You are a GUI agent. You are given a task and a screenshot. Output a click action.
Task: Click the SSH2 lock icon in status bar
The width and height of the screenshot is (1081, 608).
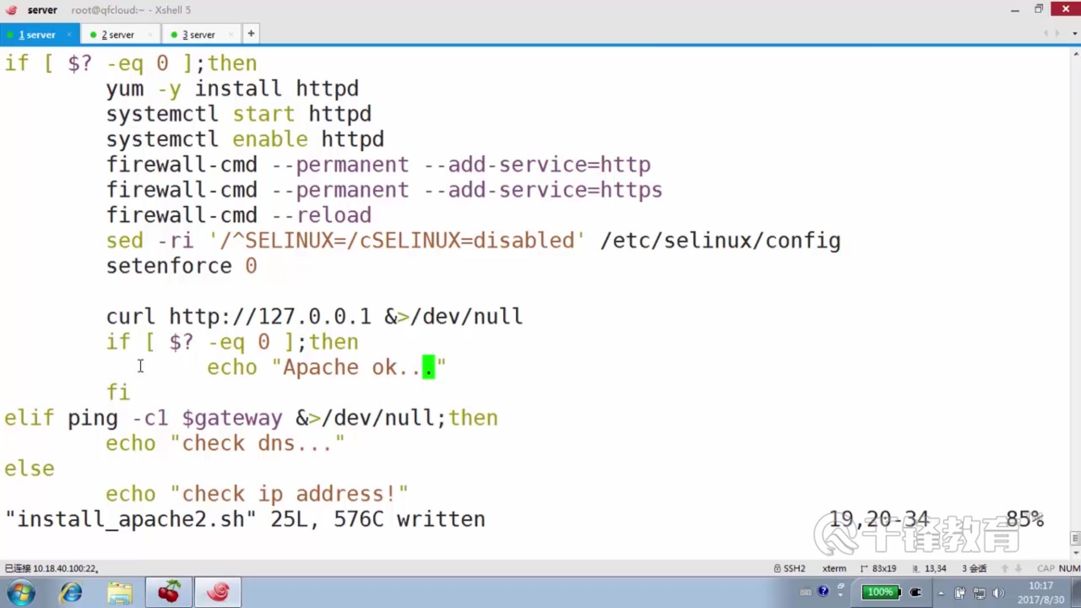(778, 569)
